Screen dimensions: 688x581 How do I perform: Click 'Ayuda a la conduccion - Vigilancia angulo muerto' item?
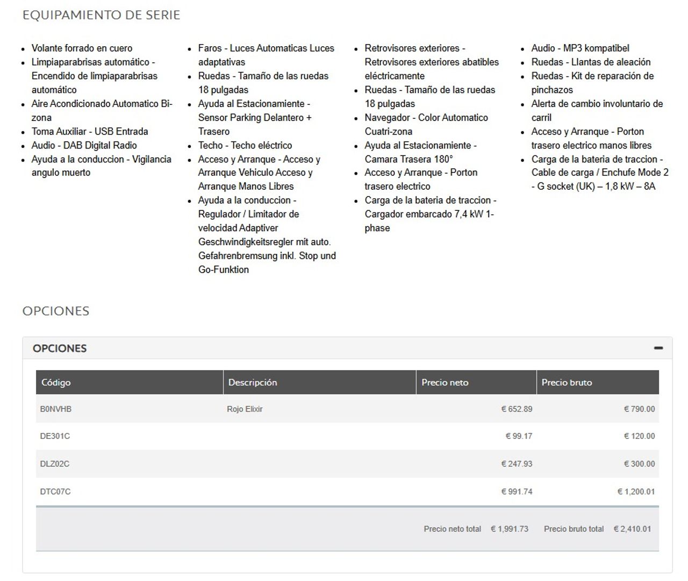(101, 166)
